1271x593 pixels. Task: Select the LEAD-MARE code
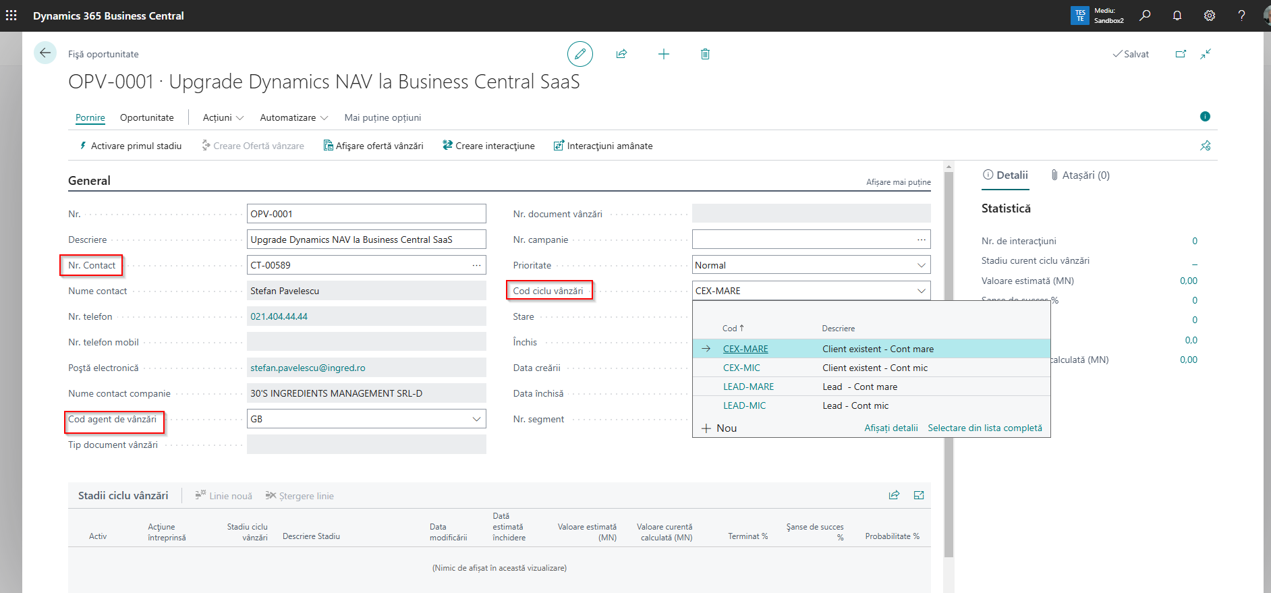748,387
